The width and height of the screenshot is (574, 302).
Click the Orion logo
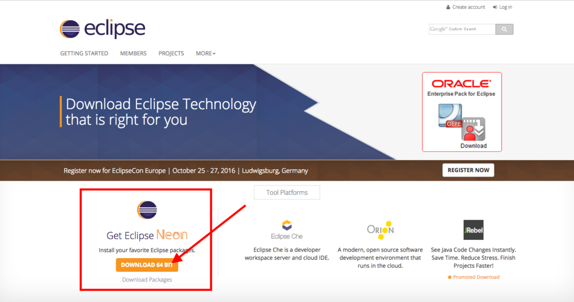coord(381,230)
